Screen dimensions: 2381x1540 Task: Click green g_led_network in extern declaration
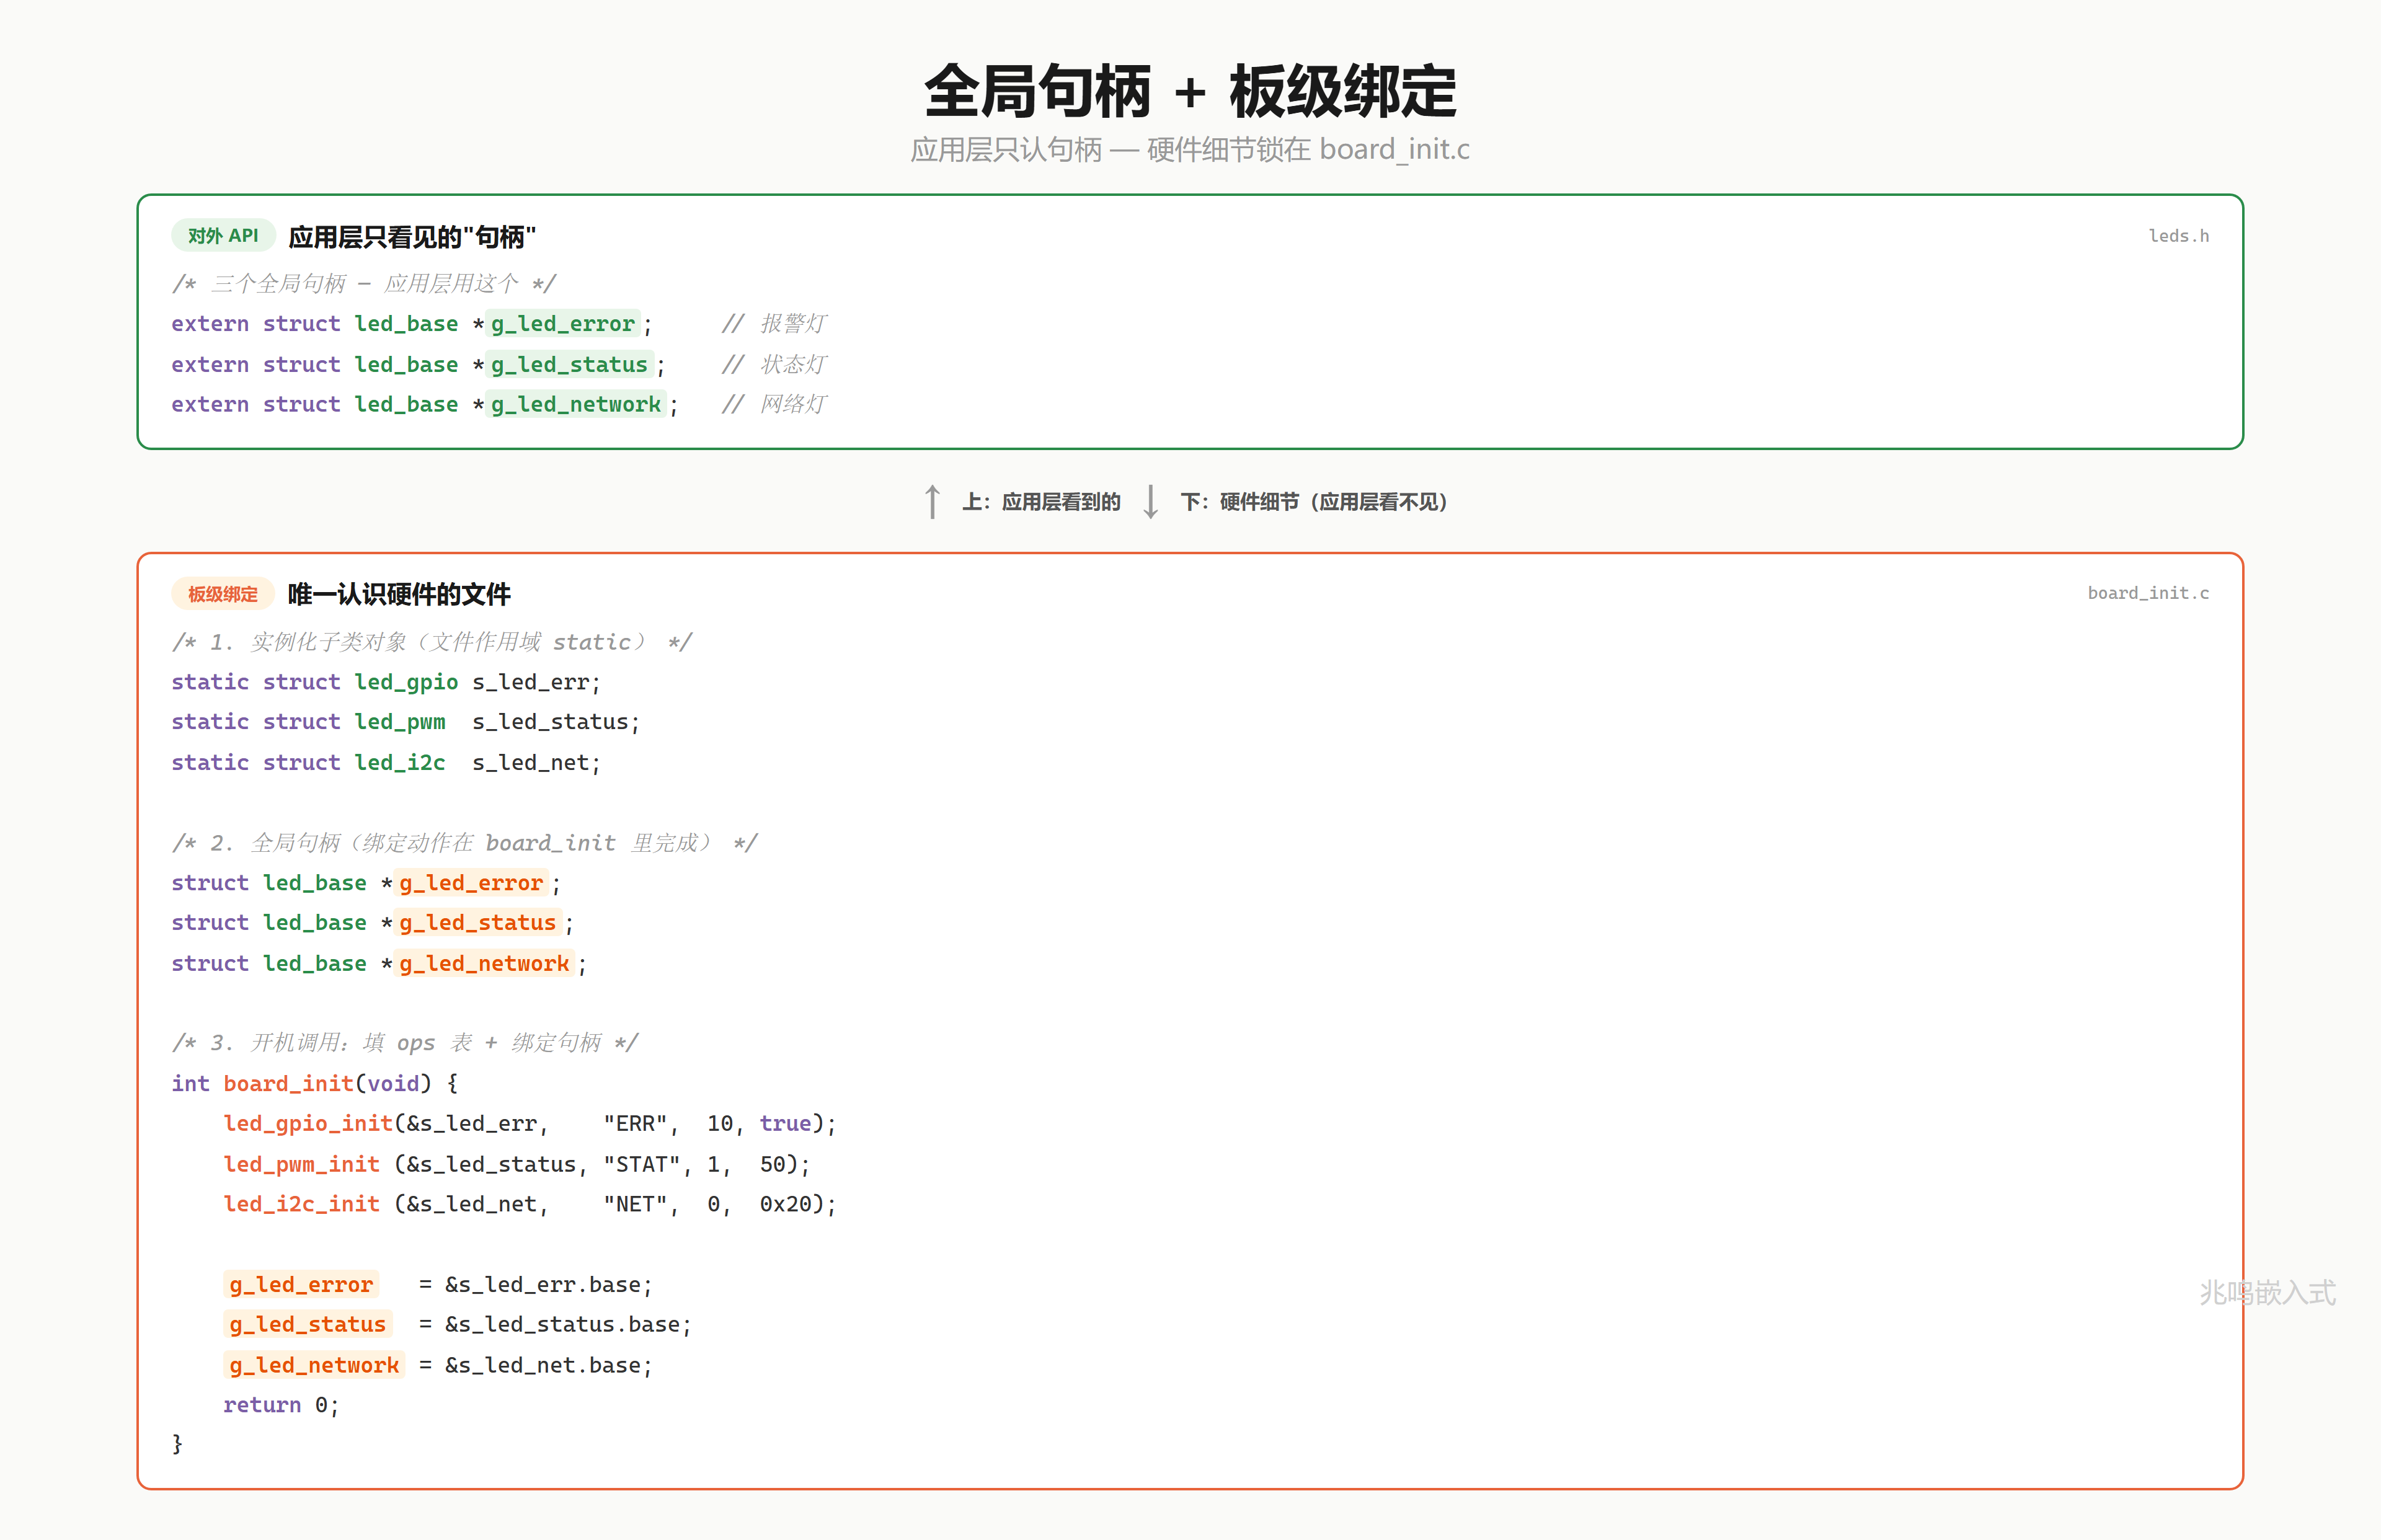(576, 405)
